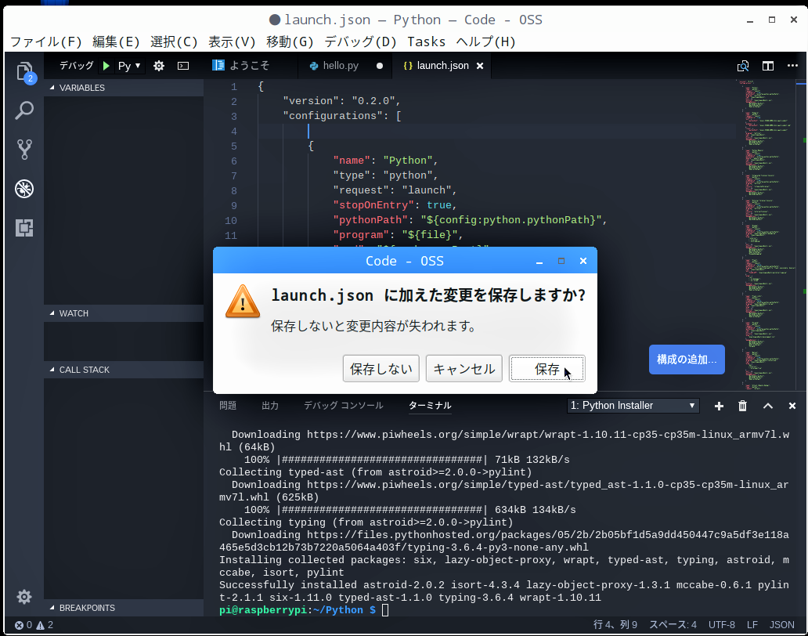
Task: Open the Search view icon
Action: coord(24,110)
